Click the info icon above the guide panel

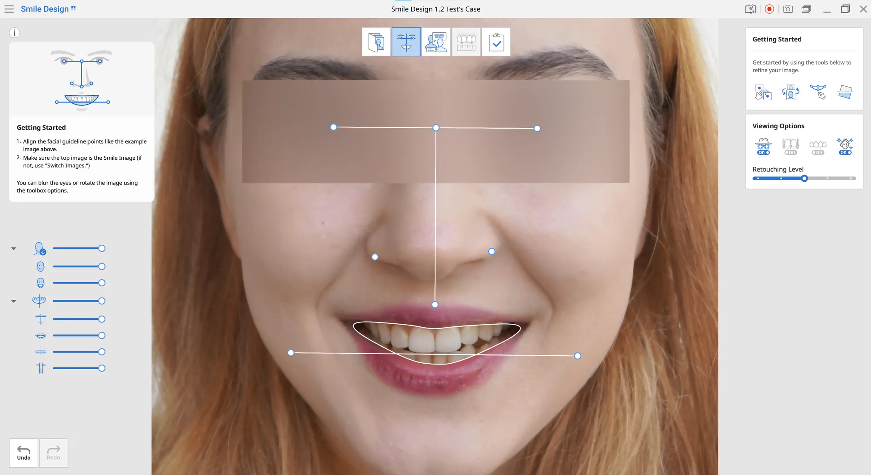coord(14,33)
